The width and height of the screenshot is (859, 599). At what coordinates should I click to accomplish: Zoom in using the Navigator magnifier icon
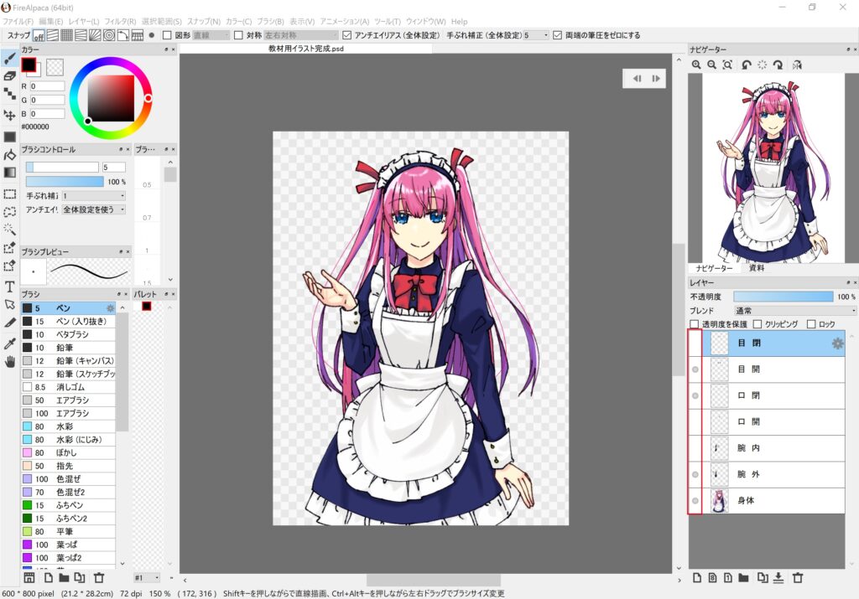click(696, 65)
